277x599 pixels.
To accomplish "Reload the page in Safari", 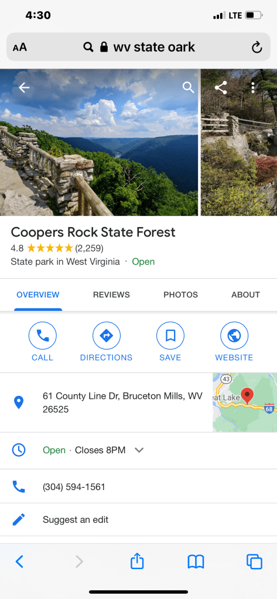I will pos(257,47).
